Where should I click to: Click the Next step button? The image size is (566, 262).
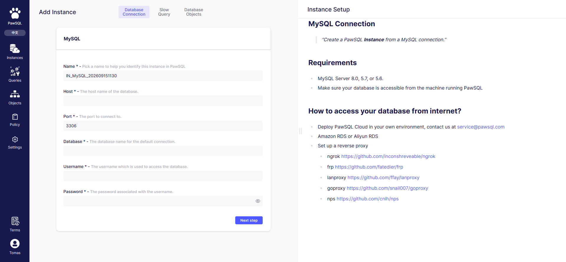coord(249,220)
